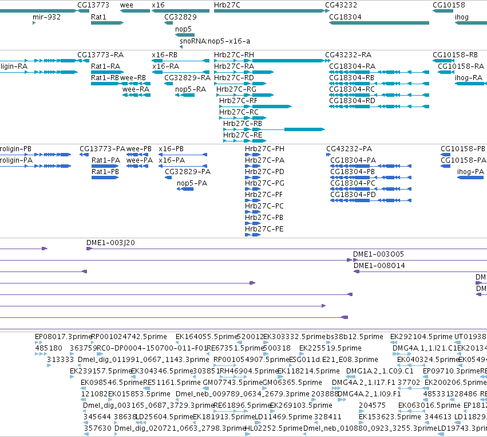
Task: Select protein Hrb27C-PH
Action: pyautogui.click(x=264, y=149)
